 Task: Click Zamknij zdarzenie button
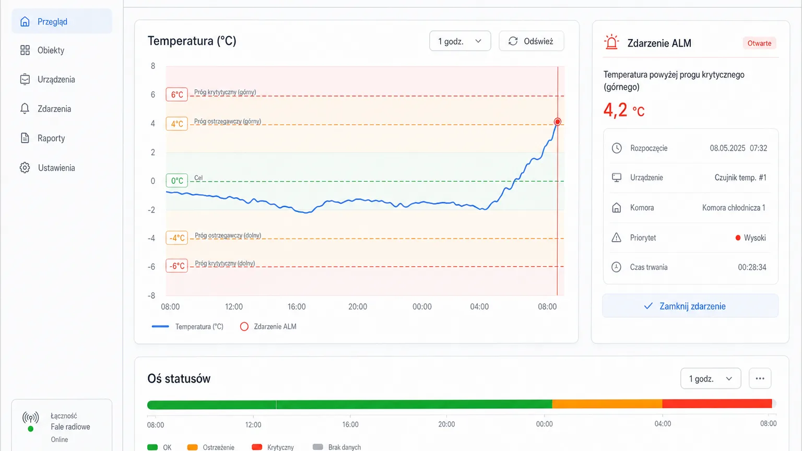690,306
